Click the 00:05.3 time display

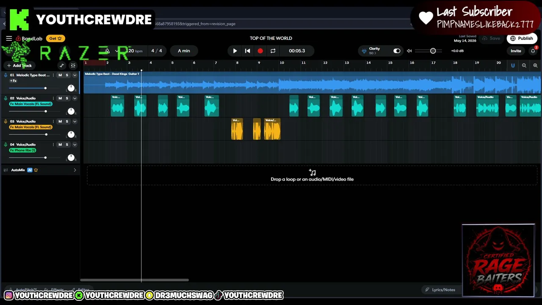pos(297,51)
